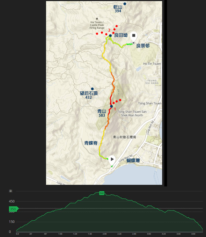Image resolution: width=206 pixels, height=237 pixels.
Task: Click the route end stop marker
Action: 134,36
